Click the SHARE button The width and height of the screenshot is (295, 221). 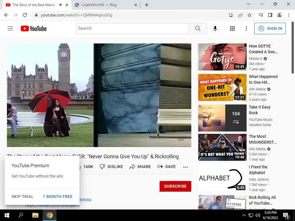point(140,167)
